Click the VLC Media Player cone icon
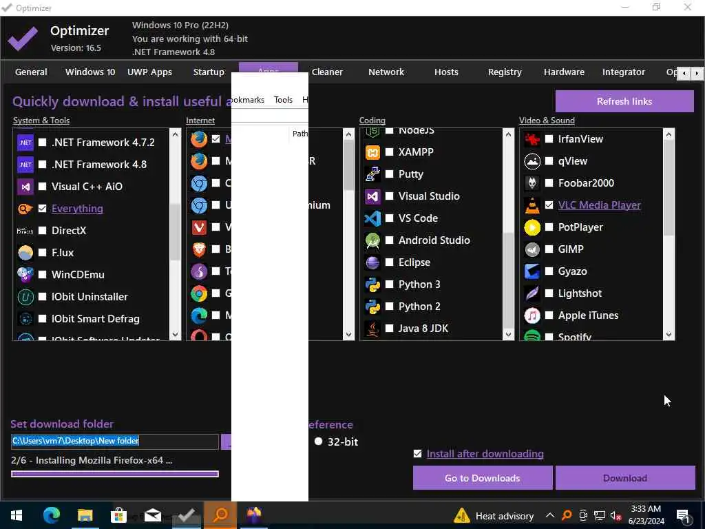705x529 pixels. click(532, 205)
